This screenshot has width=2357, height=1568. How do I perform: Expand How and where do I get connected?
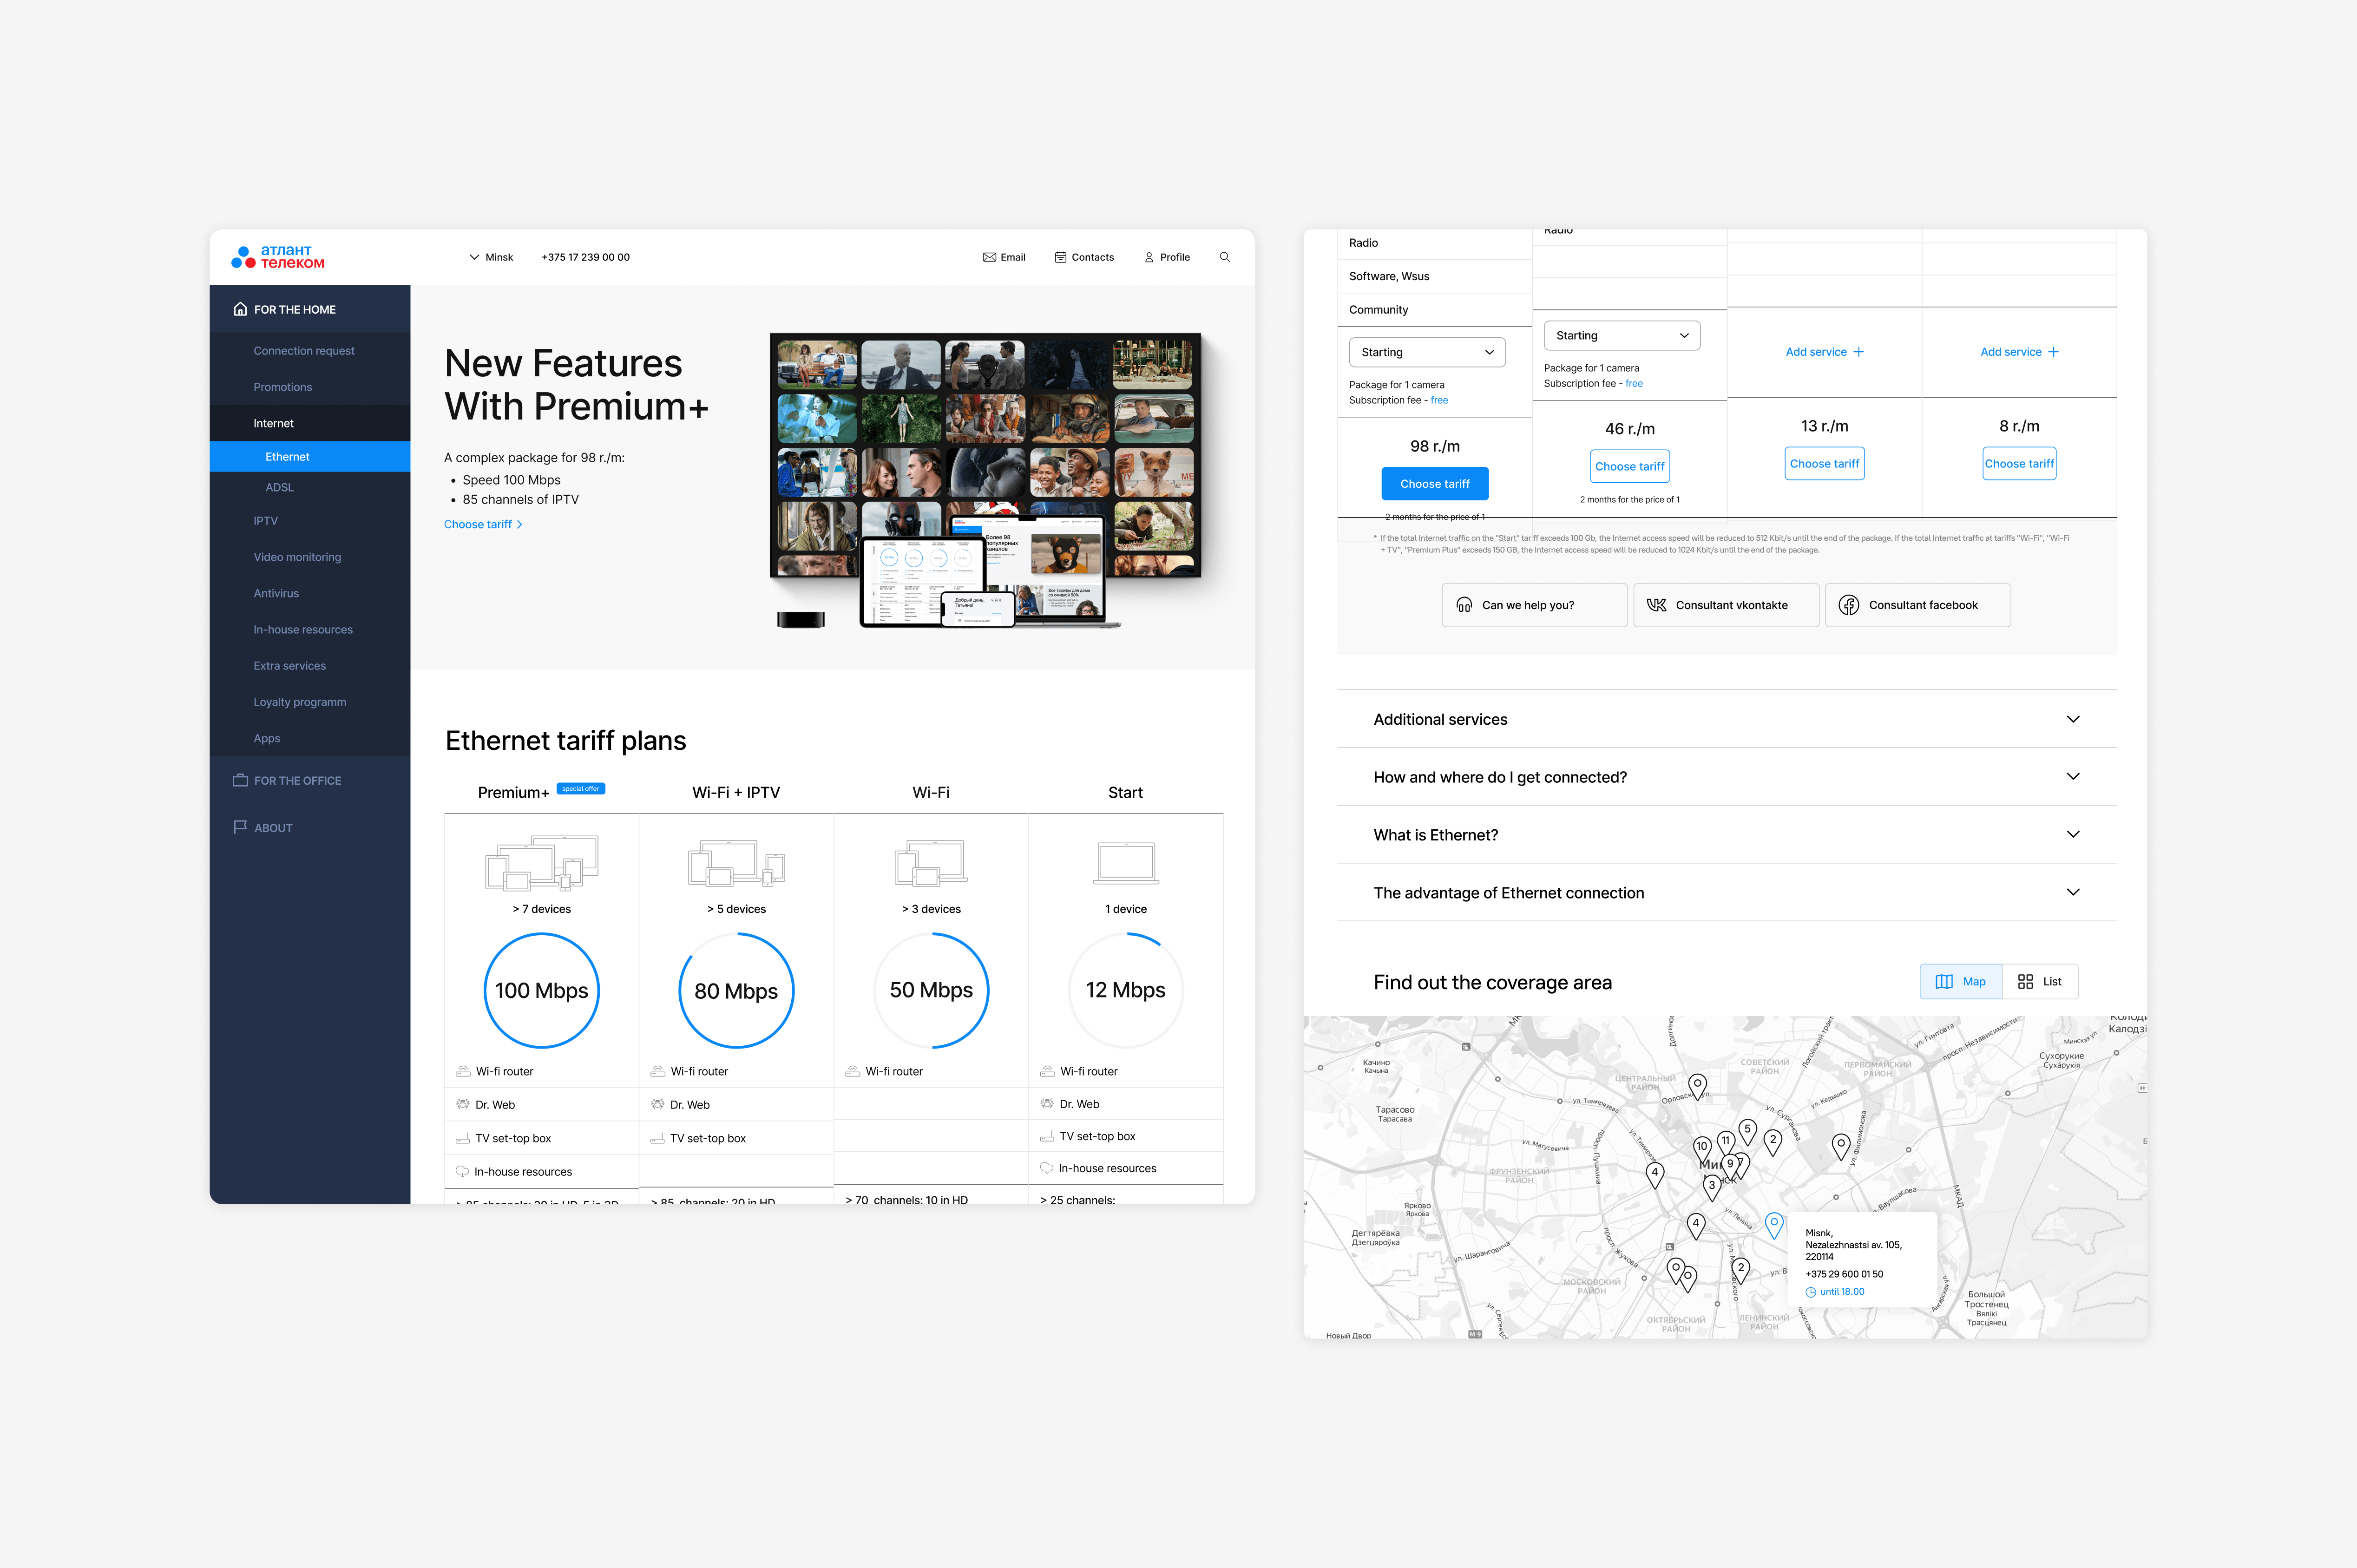(x=1727, y=777)
